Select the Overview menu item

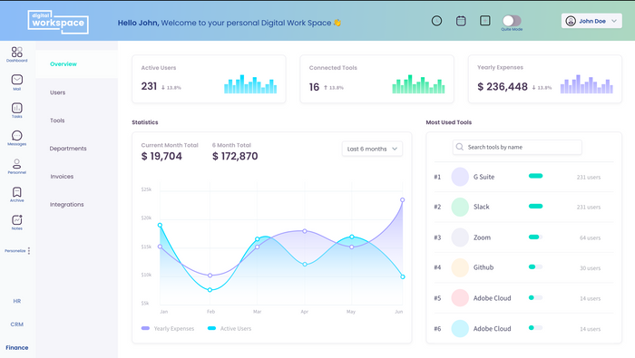click(63, 64)
